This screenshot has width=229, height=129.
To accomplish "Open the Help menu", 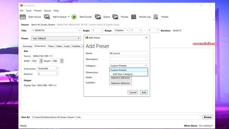I will click(x=56, y=11).
